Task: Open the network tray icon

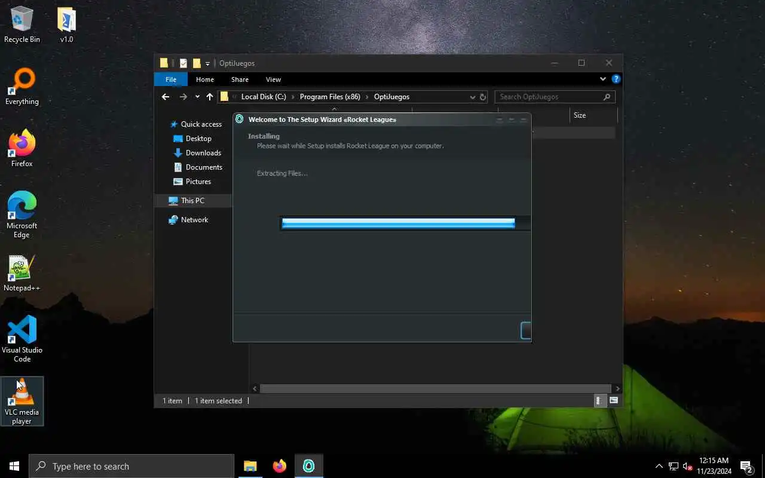Action: tap(673, 466)
